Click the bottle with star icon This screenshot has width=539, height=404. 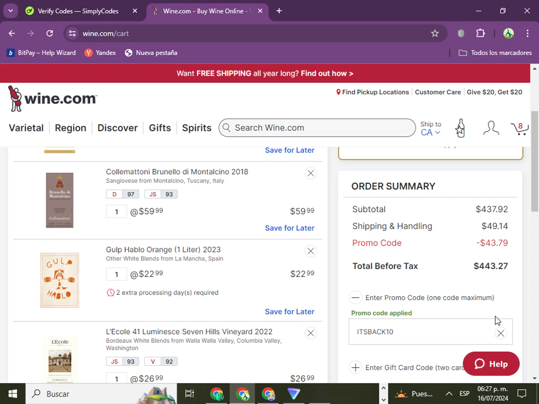coord(460,128)
